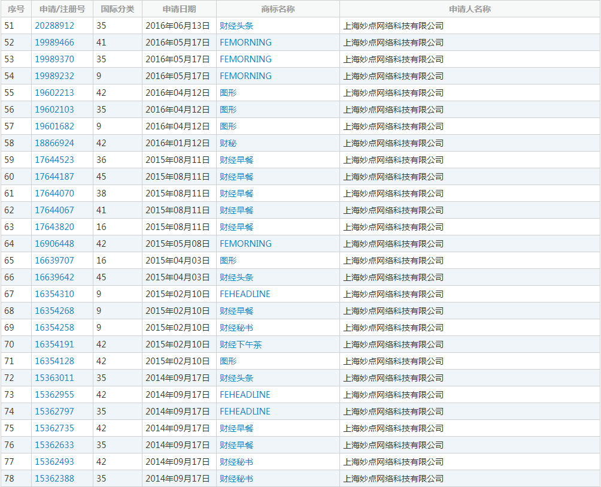Screen dimensions: 601x487
Task: Click 图形 trademark in row 55
Action: point(228,93)
